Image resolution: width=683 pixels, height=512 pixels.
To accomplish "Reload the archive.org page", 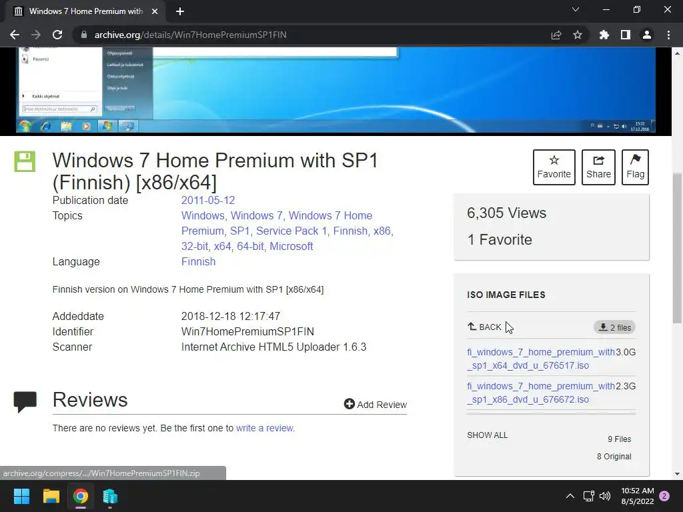I will click(57, 35).
